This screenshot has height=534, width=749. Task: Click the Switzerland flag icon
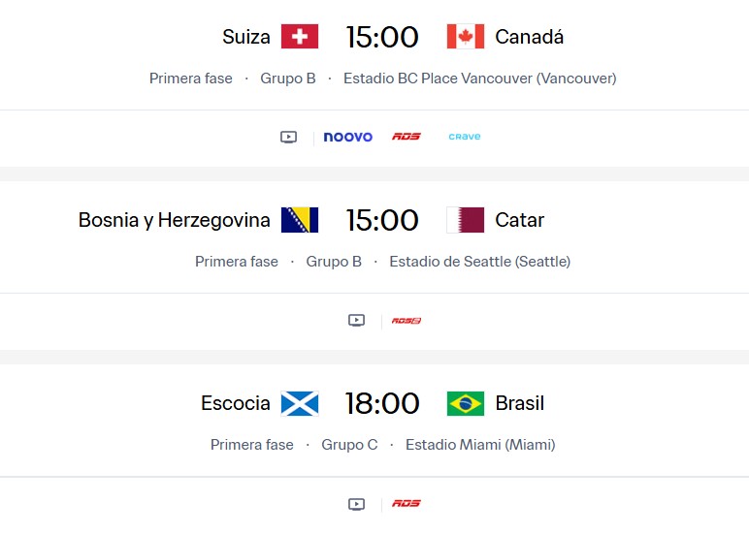pyautogui.click(x=300, y=37)
